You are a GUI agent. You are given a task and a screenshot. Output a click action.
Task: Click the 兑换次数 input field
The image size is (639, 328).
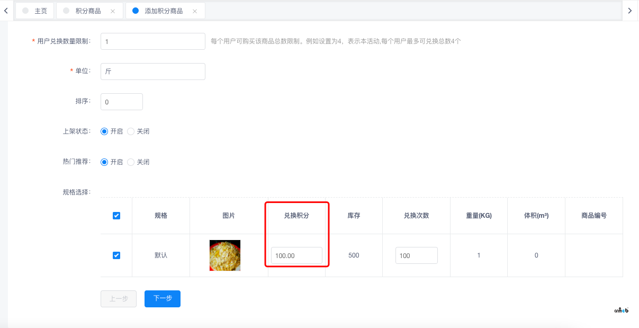[416, 255]
